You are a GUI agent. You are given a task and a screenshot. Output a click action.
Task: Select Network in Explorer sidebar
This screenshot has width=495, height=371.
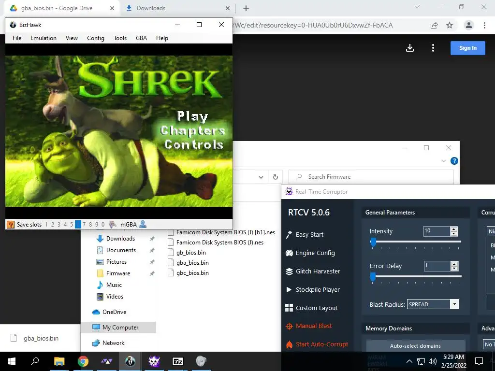[x=113, y=343]
